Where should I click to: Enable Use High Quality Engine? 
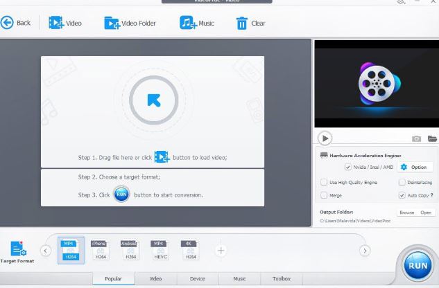tap(324, 182)
